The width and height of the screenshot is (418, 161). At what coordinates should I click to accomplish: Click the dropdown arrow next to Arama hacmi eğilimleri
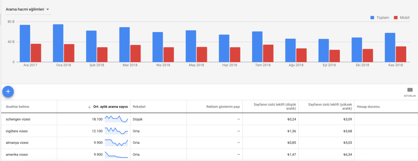(x=48, y=9)
